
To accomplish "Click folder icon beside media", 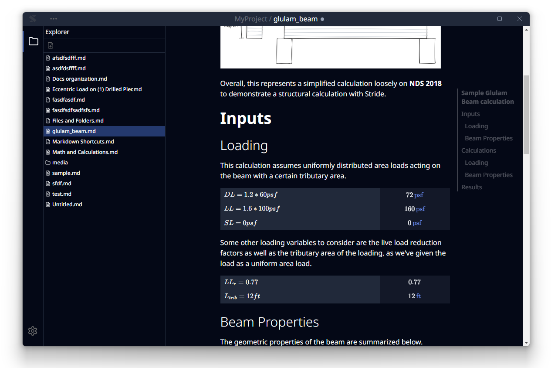I will pyautogui.click(x=48, y=163).
